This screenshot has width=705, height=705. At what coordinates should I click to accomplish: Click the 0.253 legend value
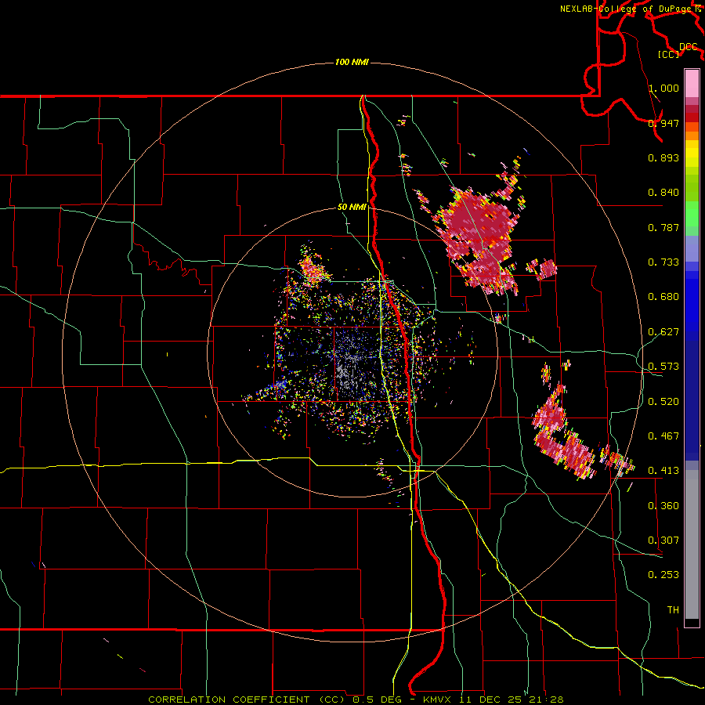(663, 575)
